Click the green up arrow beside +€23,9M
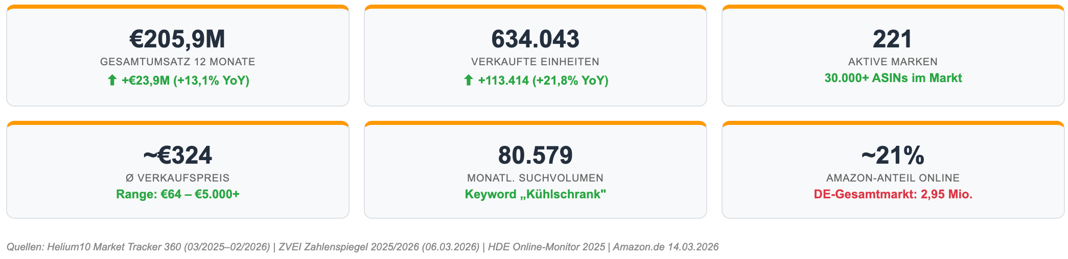This screenshot has height=259, width=1068. pos(112,81)
